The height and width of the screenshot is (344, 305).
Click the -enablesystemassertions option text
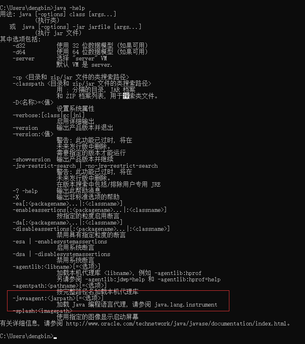coord(71,241)
